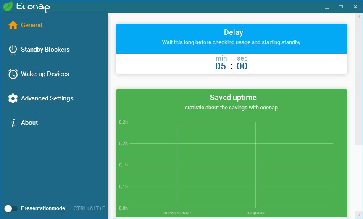Click the вторник axis label
Screen dimensions: 363x219
[x=255, y=213]
